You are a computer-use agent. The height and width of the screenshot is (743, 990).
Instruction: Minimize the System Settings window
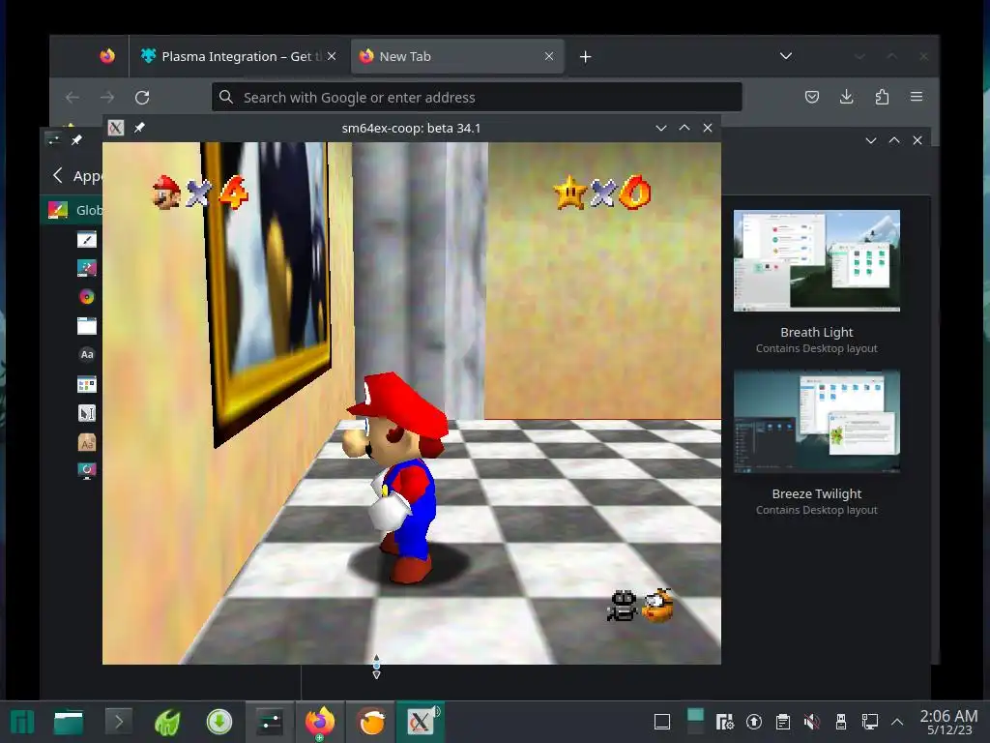[x=871, y=140]
